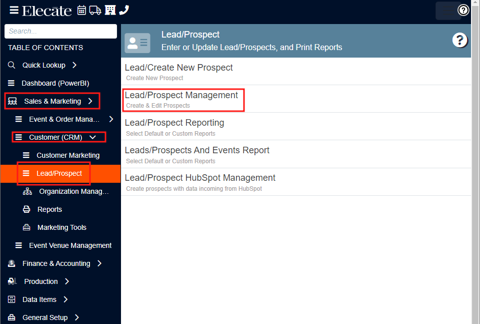Open the phone icon in the top bar
The height and width of the screenshot is (324, 480).
(x=123, y=10)
